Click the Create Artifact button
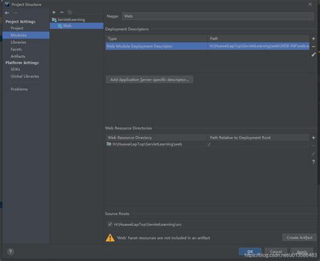This screenshot has width=320, height=261. [x=299, y=237]
